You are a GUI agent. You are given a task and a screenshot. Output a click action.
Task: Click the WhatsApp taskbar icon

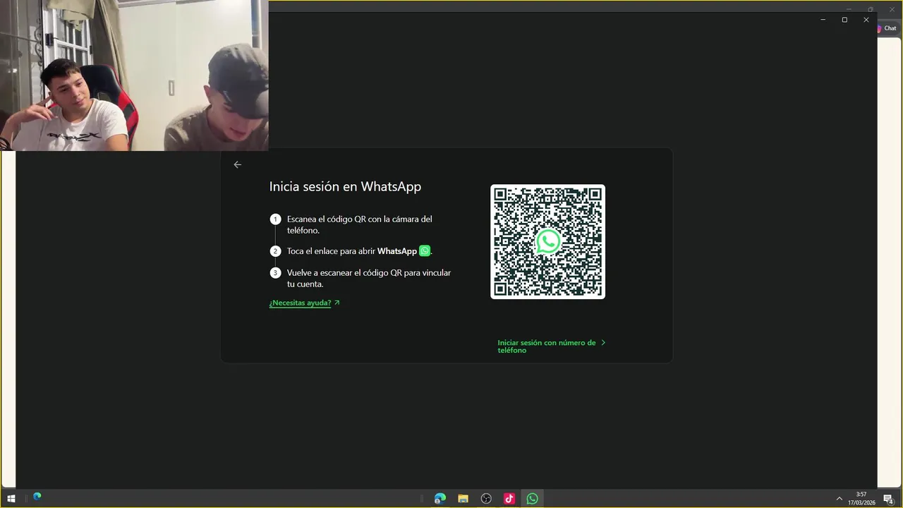pyautogui.click(x=533, y=499)
